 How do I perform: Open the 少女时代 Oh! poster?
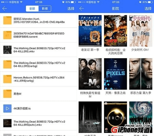pyautogui.click(x=141, y=31)
